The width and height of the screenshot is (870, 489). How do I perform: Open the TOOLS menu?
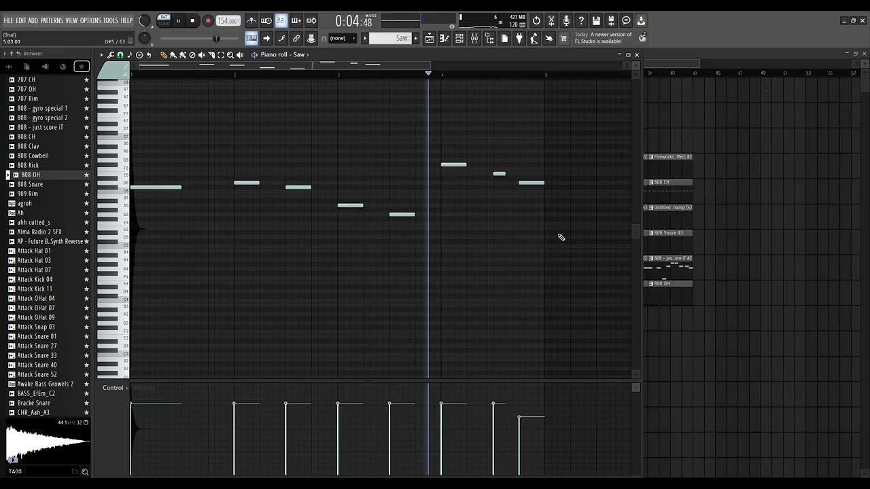(x=111, y=21)
